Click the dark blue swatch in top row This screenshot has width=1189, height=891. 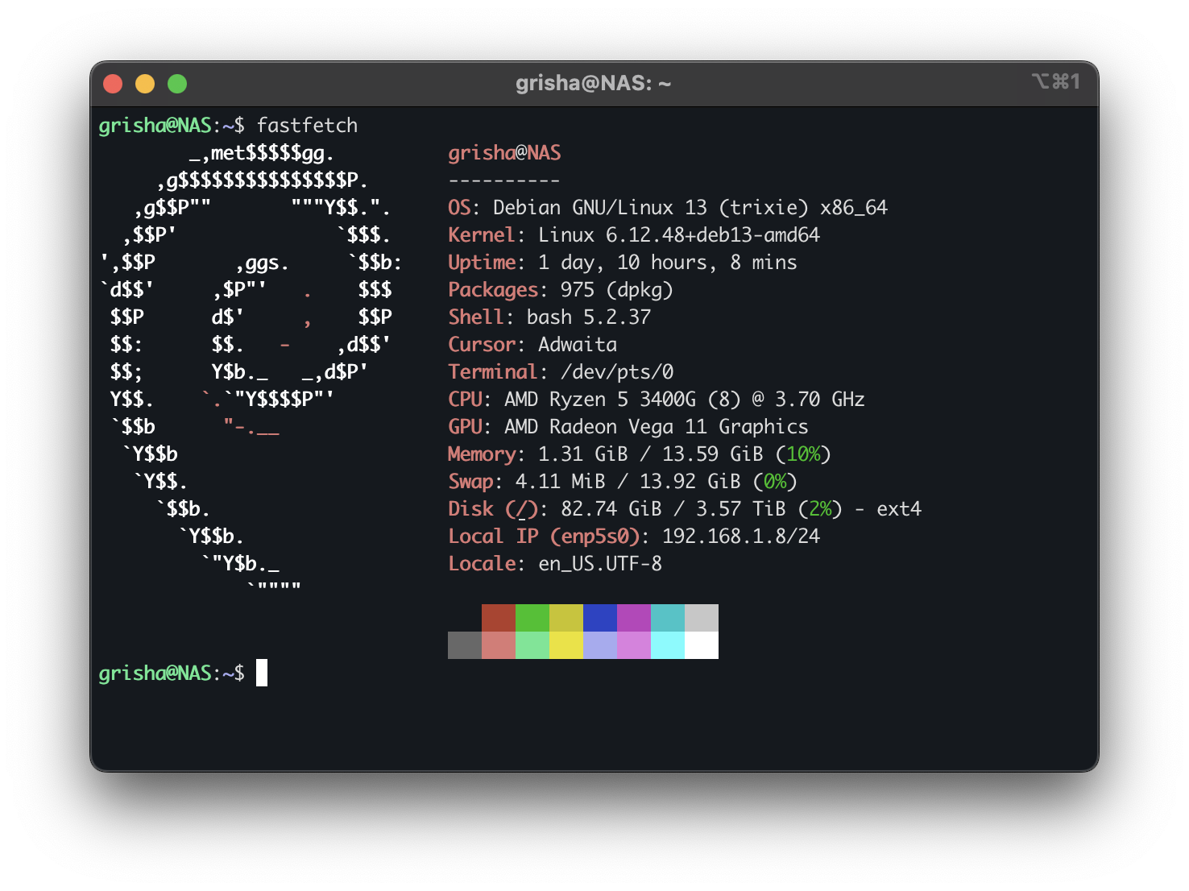[x=600, y=618]
